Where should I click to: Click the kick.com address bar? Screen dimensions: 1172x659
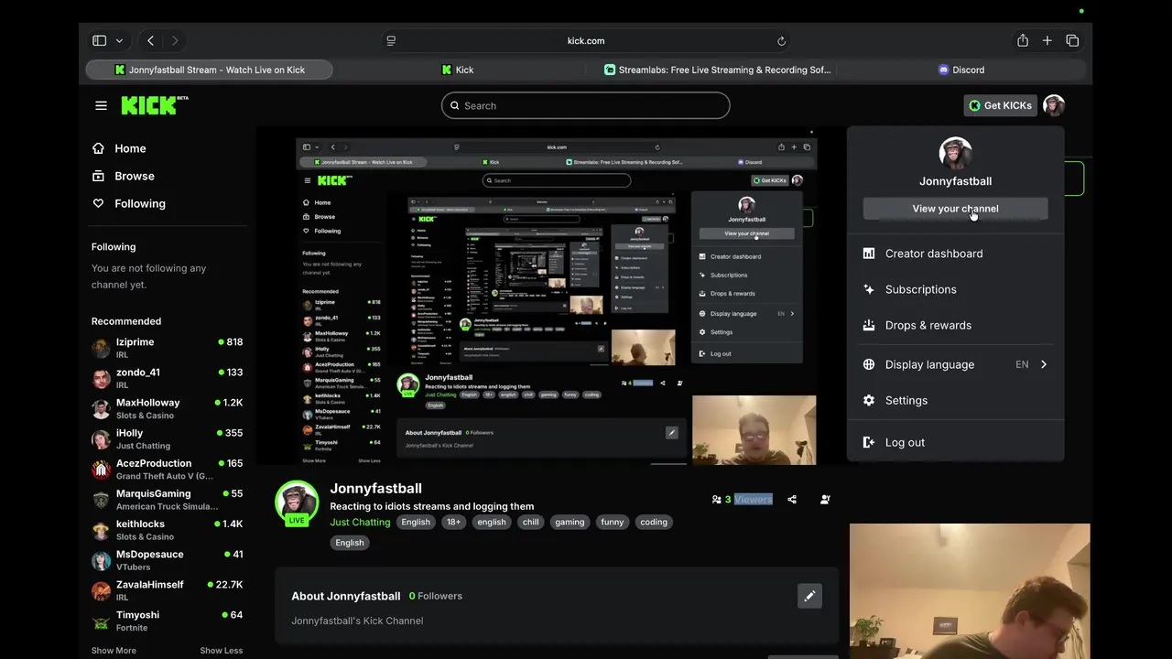coord(586,40)
